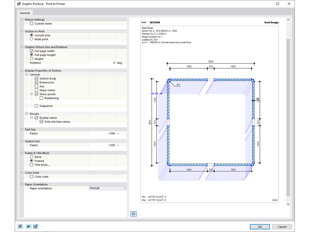Click the help icon at bottom left

coord(20,226)
